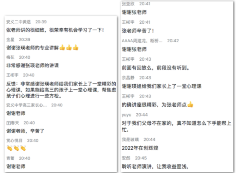
Task: Click truncated sender name AAAA周建龙
Action: [x=142, y=41]
